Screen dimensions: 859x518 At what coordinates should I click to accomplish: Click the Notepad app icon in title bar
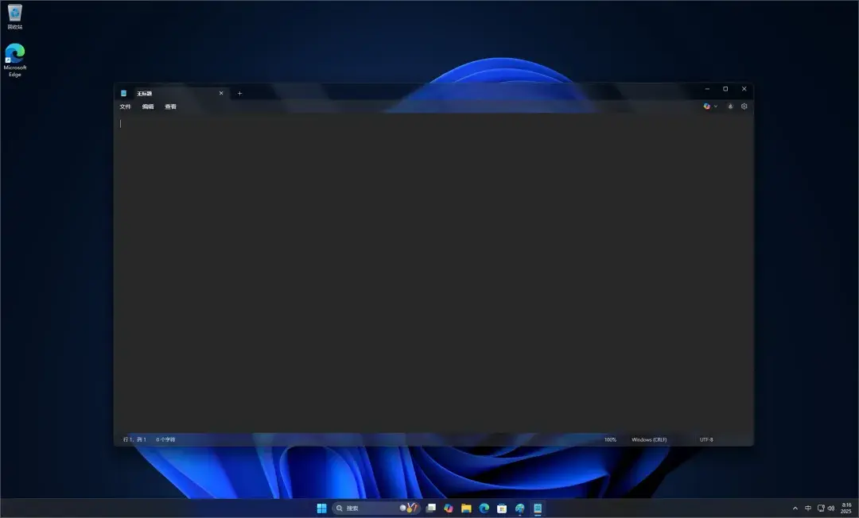124,93
